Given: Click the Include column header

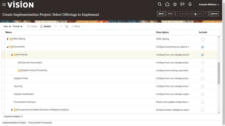Looking at the screenshot, I should pos(203,32).
